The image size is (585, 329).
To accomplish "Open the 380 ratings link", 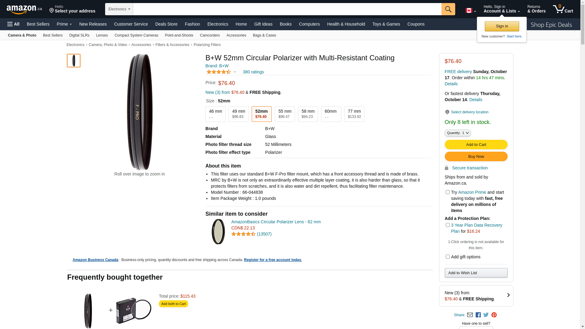I will (x=253, y=72).
